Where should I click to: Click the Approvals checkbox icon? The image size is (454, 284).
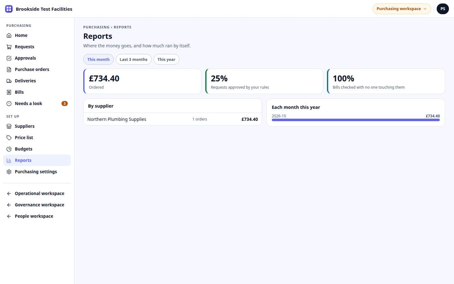[9, 58]
